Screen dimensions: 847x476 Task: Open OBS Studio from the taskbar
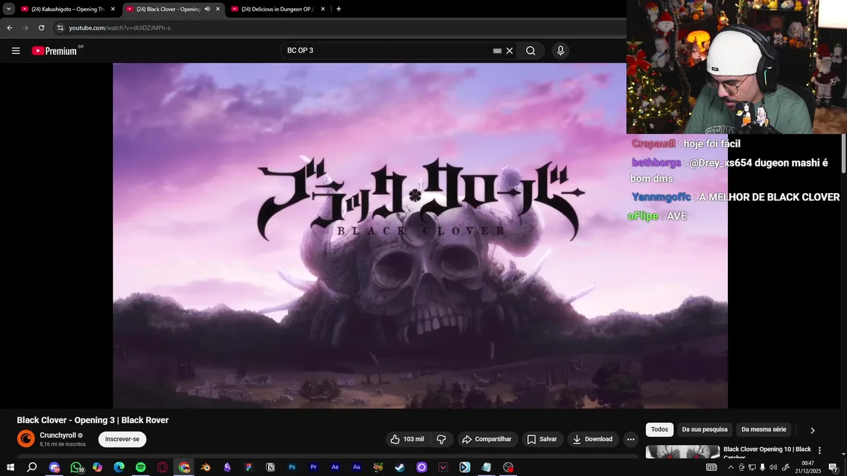coord(508,467)
